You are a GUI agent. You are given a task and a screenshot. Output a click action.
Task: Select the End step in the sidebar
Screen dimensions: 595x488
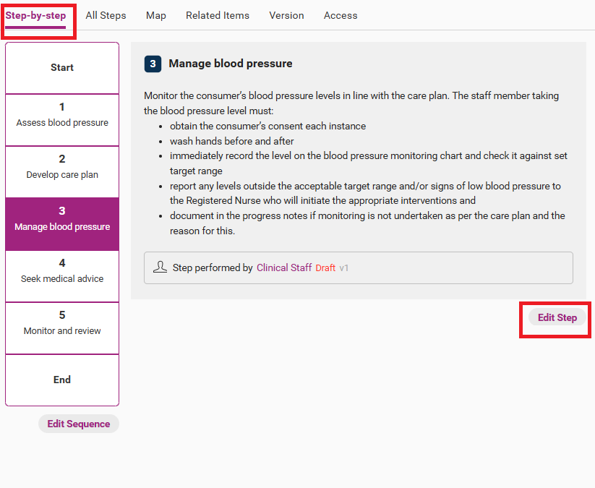click(x=62, y=380)
